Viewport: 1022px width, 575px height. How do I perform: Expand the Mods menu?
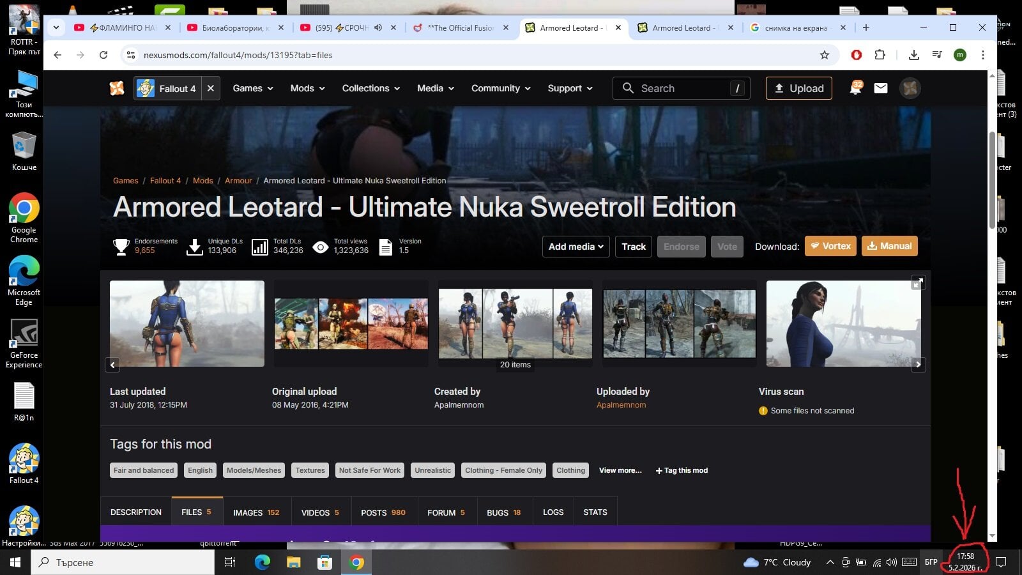(308, 88)
